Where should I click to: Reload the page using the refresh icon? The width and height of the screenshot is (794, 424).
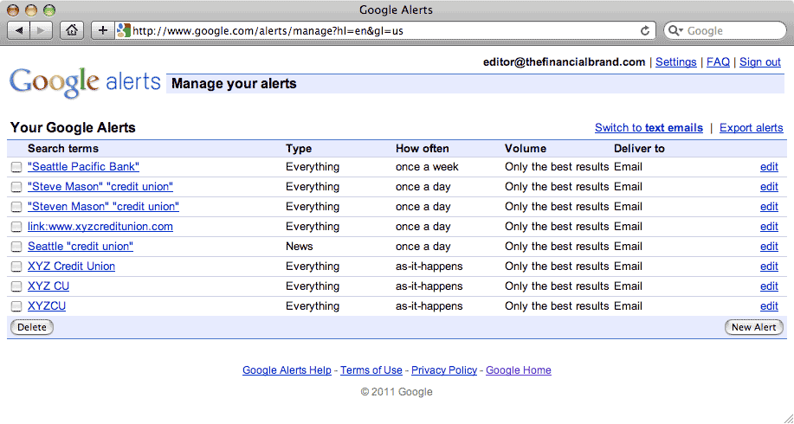tap(644, 31)
